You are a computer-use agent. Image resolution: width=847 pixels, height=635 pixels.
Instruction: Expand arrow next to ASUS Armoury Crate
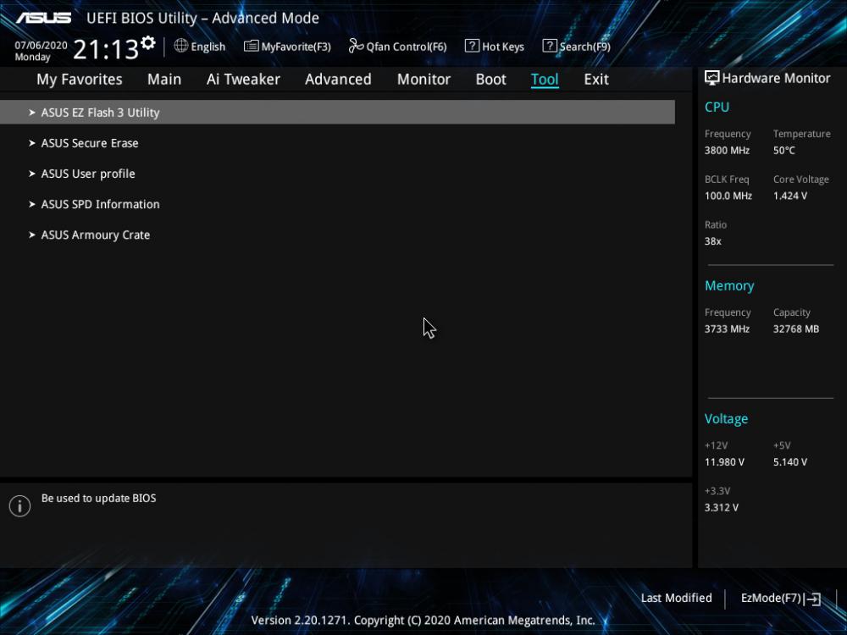click(32, 235)
